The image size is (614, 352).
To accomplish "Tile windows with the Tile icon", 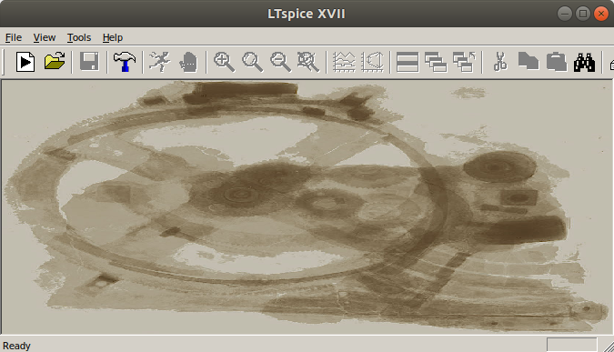I will pyautogui.click(x=408, y=62).
